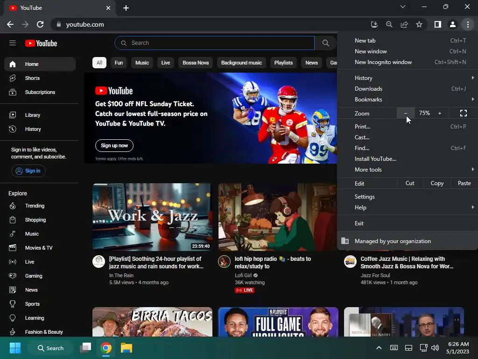Select the Playlists filter chip
Viewport: 478px width, 359px height.
pos(283,63)
